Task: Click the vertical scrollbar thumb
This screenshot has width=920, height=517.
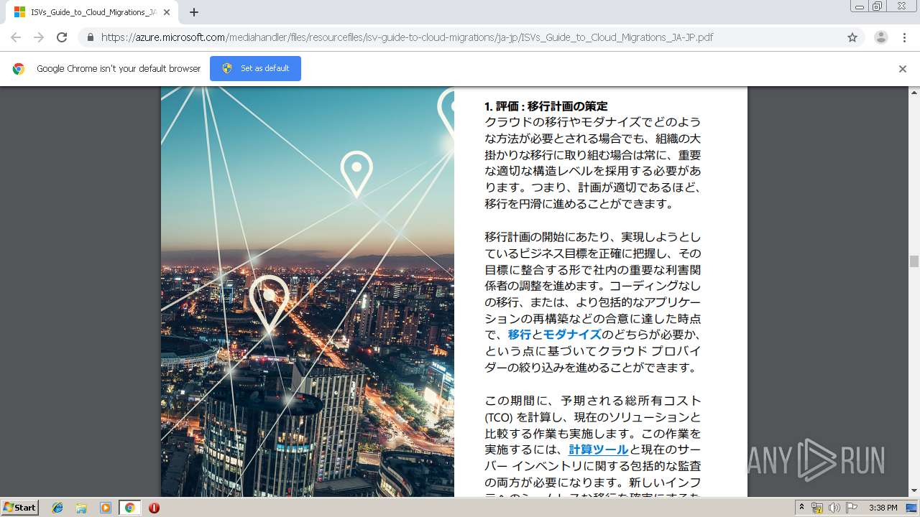Action: click(x=914, y=261)
